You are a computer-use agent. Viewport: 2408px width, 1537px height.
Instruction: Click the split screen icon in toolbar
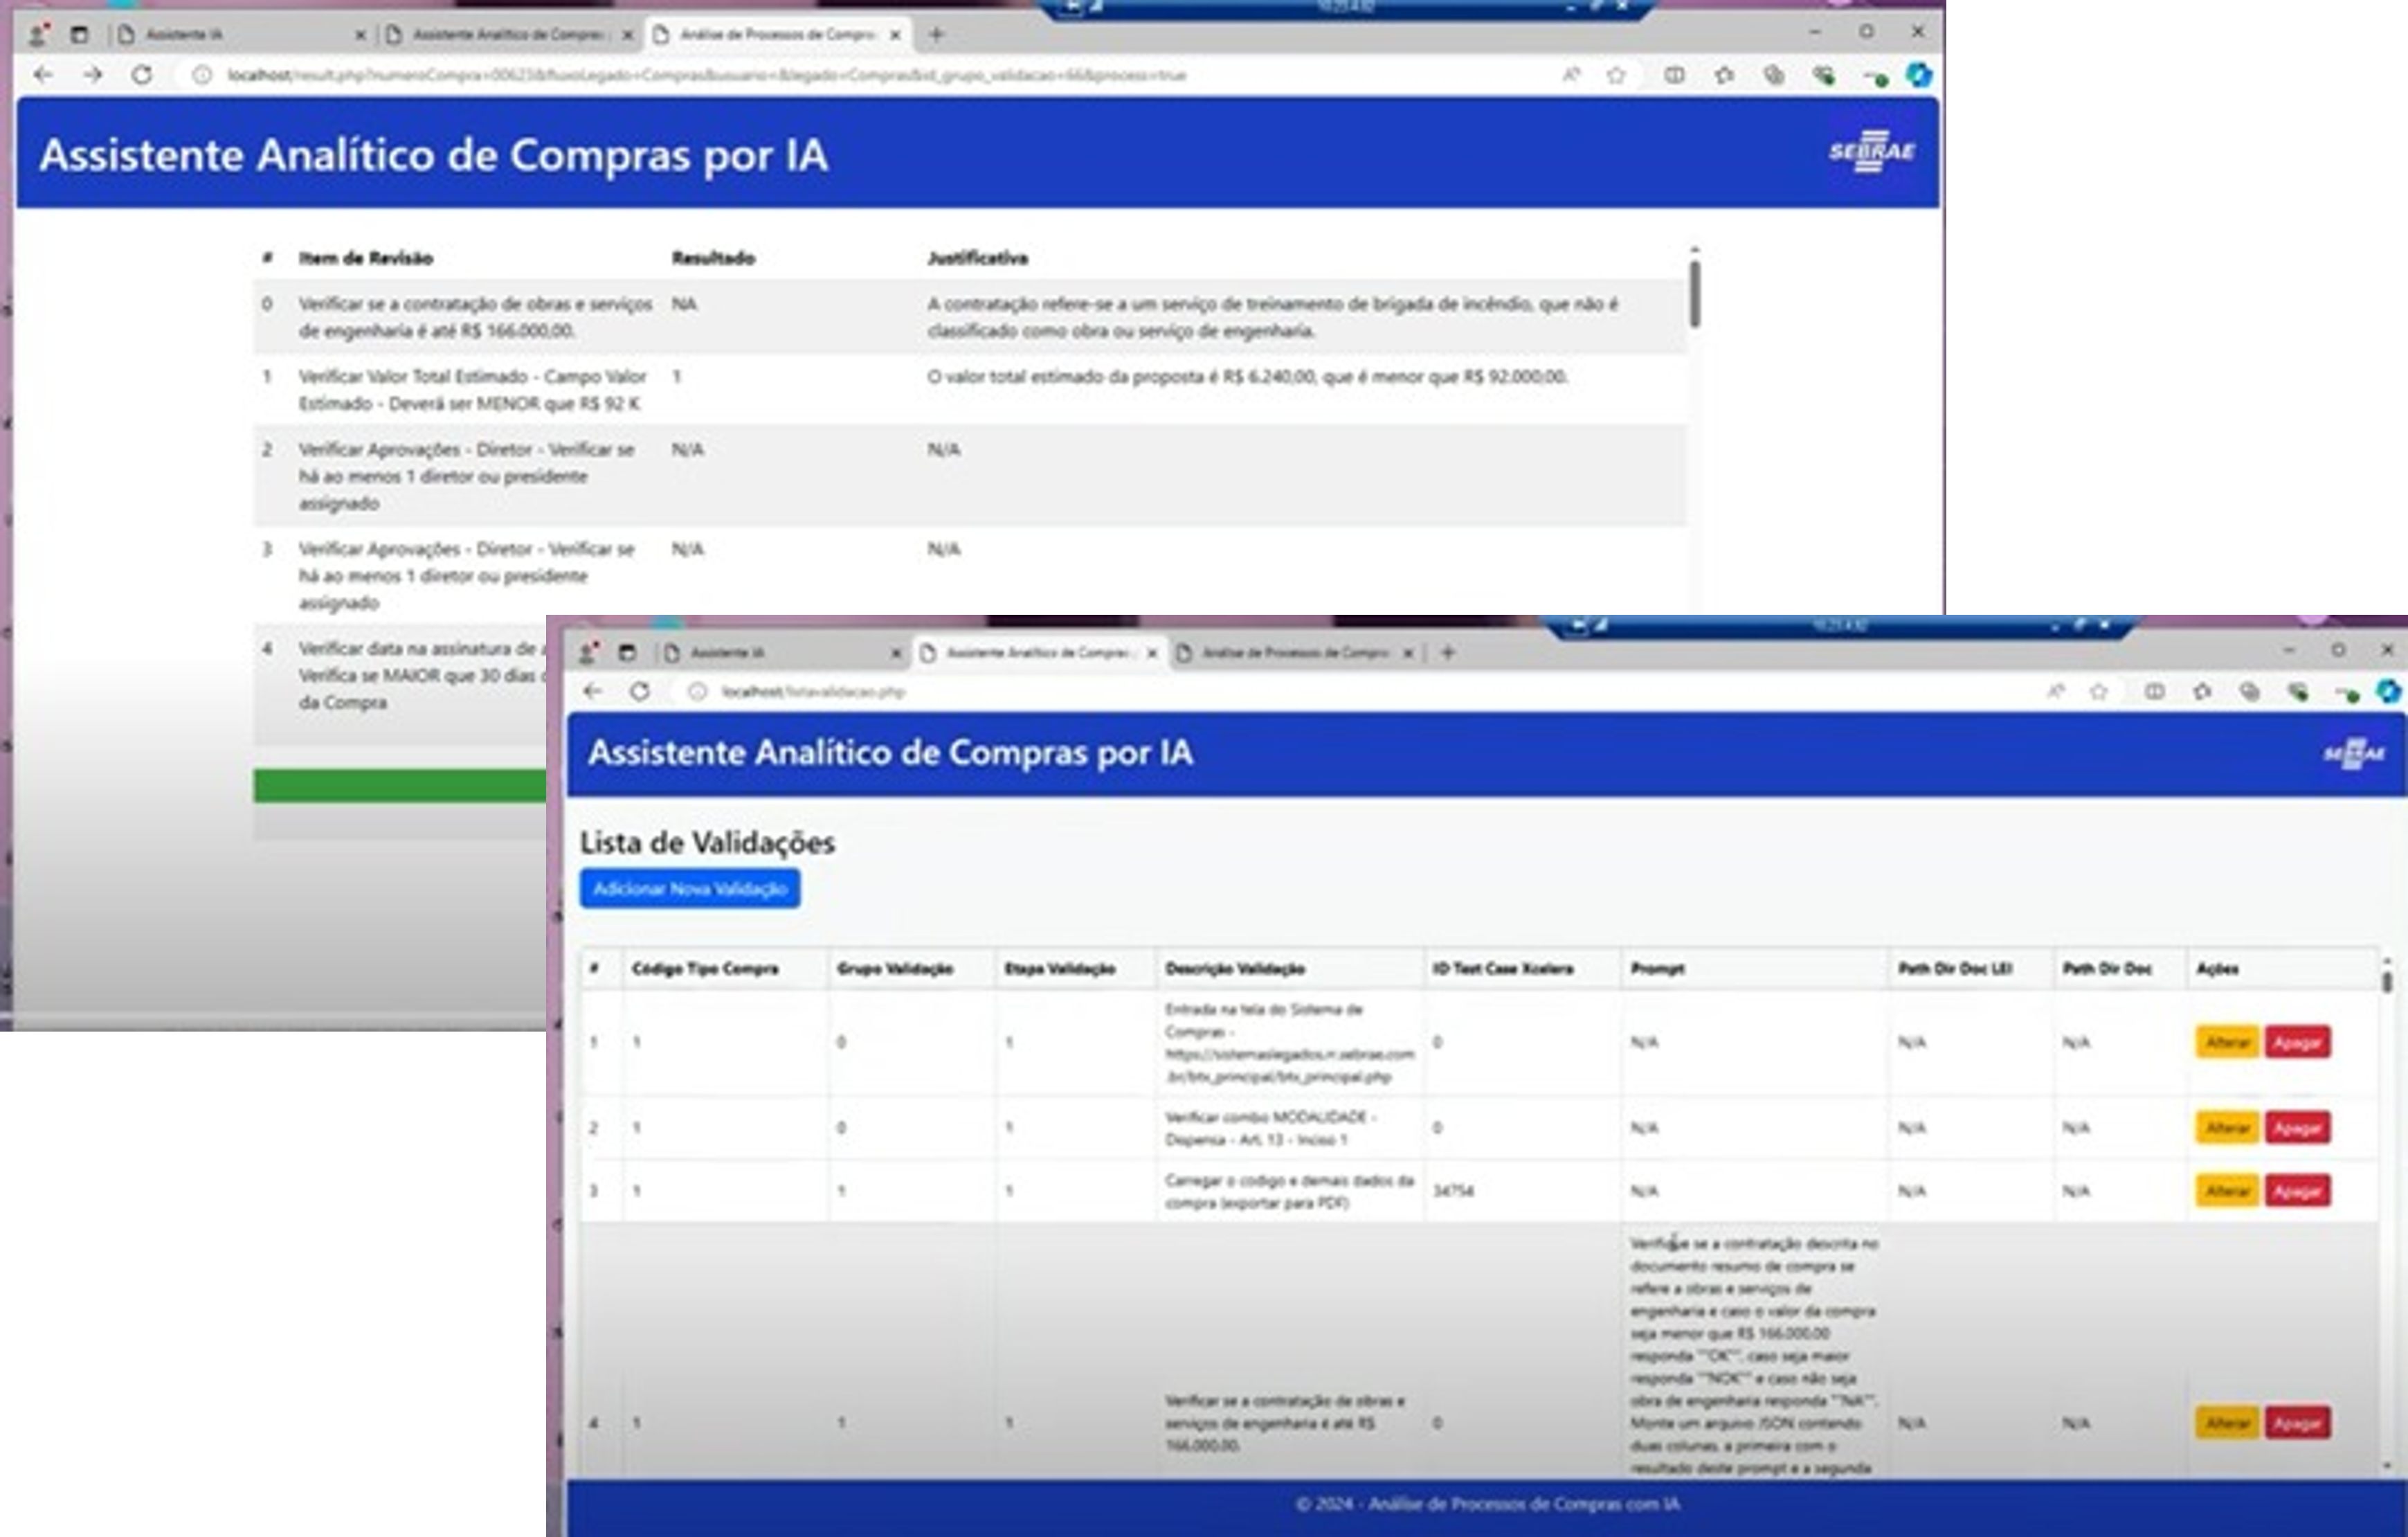tap(2155, 691)
